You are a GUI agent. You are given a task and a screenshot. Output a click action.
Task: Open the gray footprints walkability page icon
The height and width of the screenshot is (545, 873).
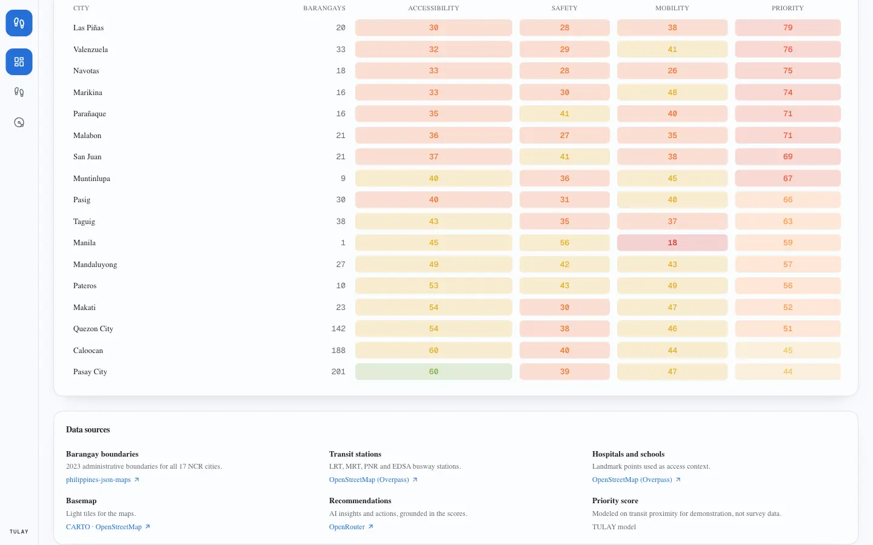(x=19, y=92)
